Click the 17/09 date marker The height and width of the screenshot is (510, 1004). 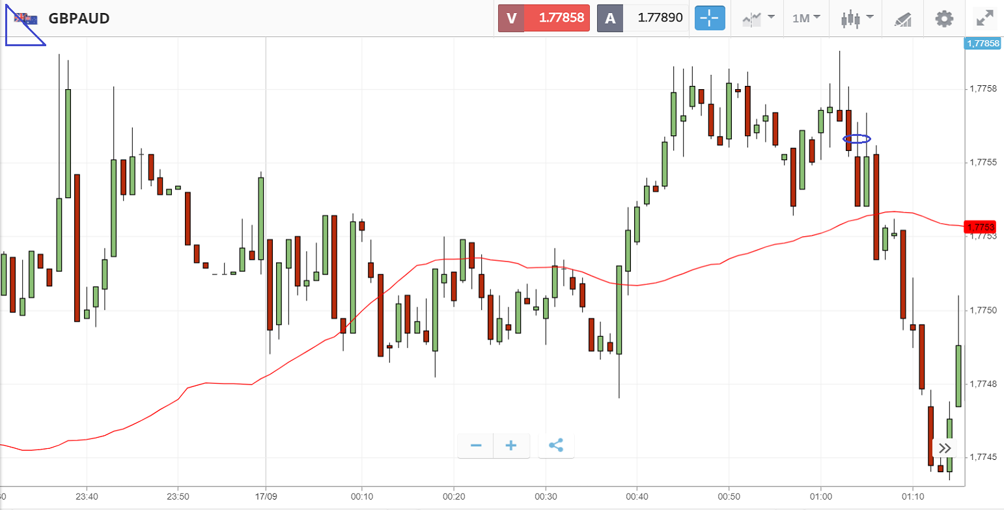[x=266, y=496]
